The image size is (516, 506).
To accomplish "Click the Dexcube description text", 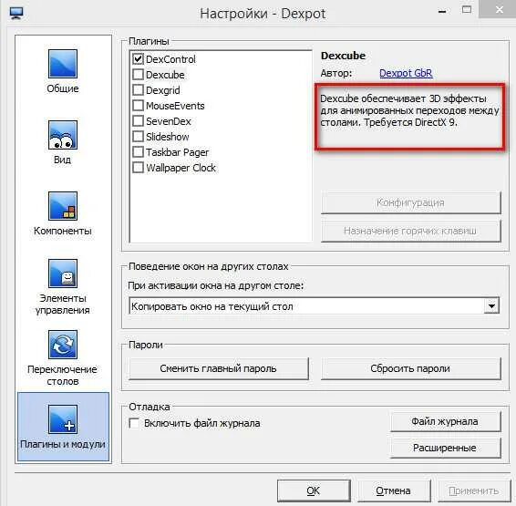I will (409, 110).
